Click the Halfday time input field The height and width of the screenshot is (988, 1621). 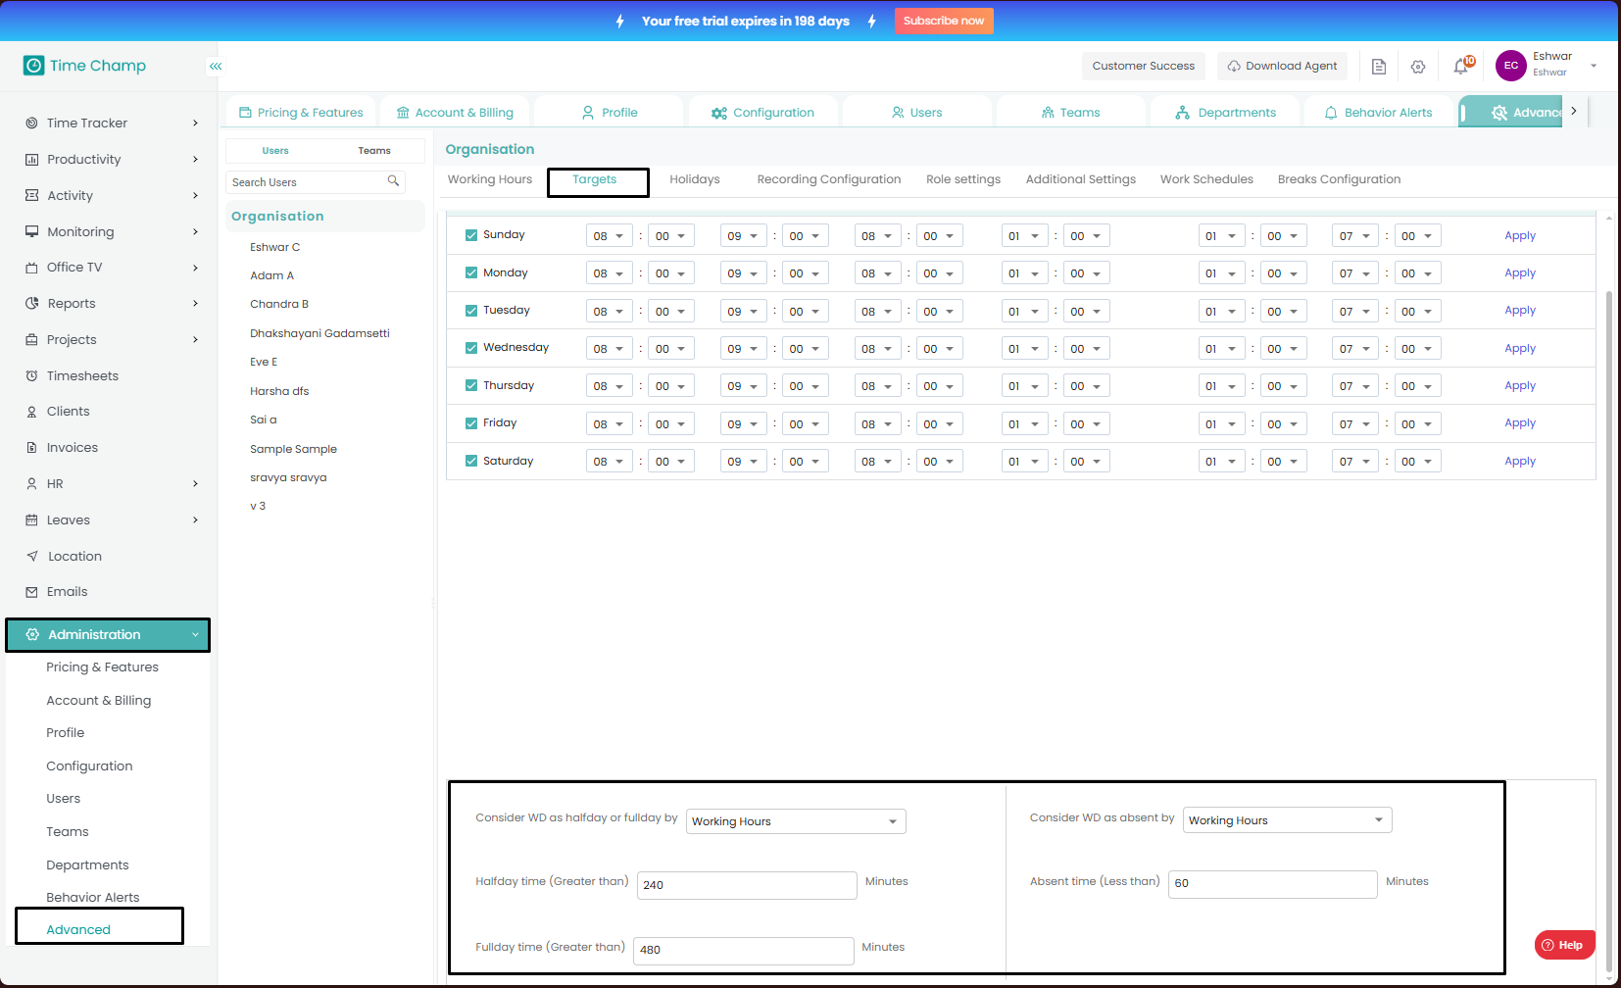pos(746,885)
